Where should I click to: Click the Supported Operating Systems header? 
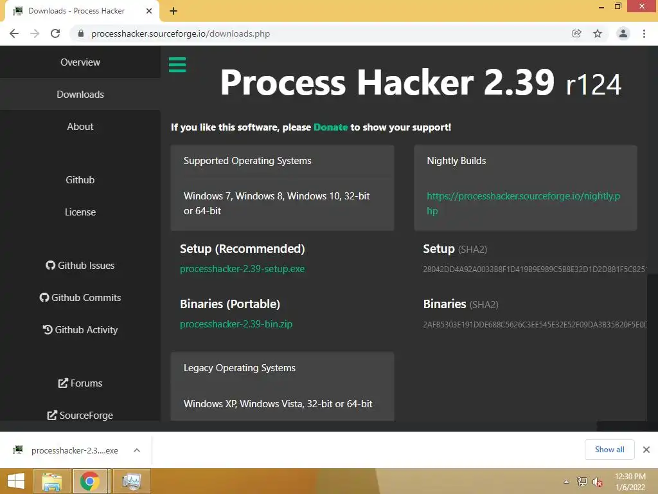(x=247, y=161)
